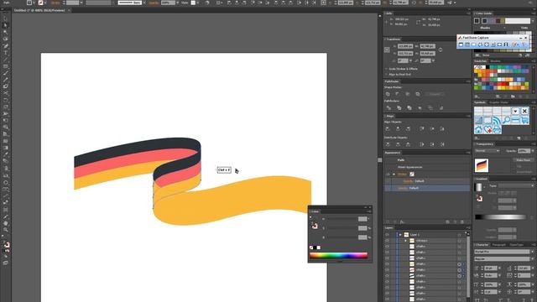537x302 pixels.
Task: Click Divide in Pathfinders row
Action: tap(388, 108)
